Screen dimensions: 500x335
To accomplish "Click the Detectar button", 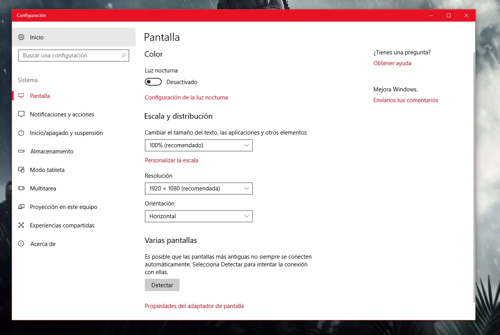I will click(162, 285).
